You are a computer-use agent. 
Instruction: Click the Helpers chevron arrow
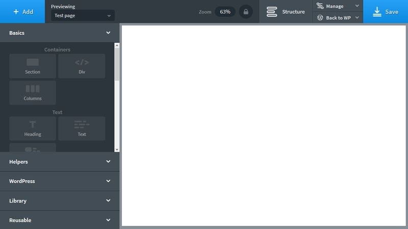108,162
